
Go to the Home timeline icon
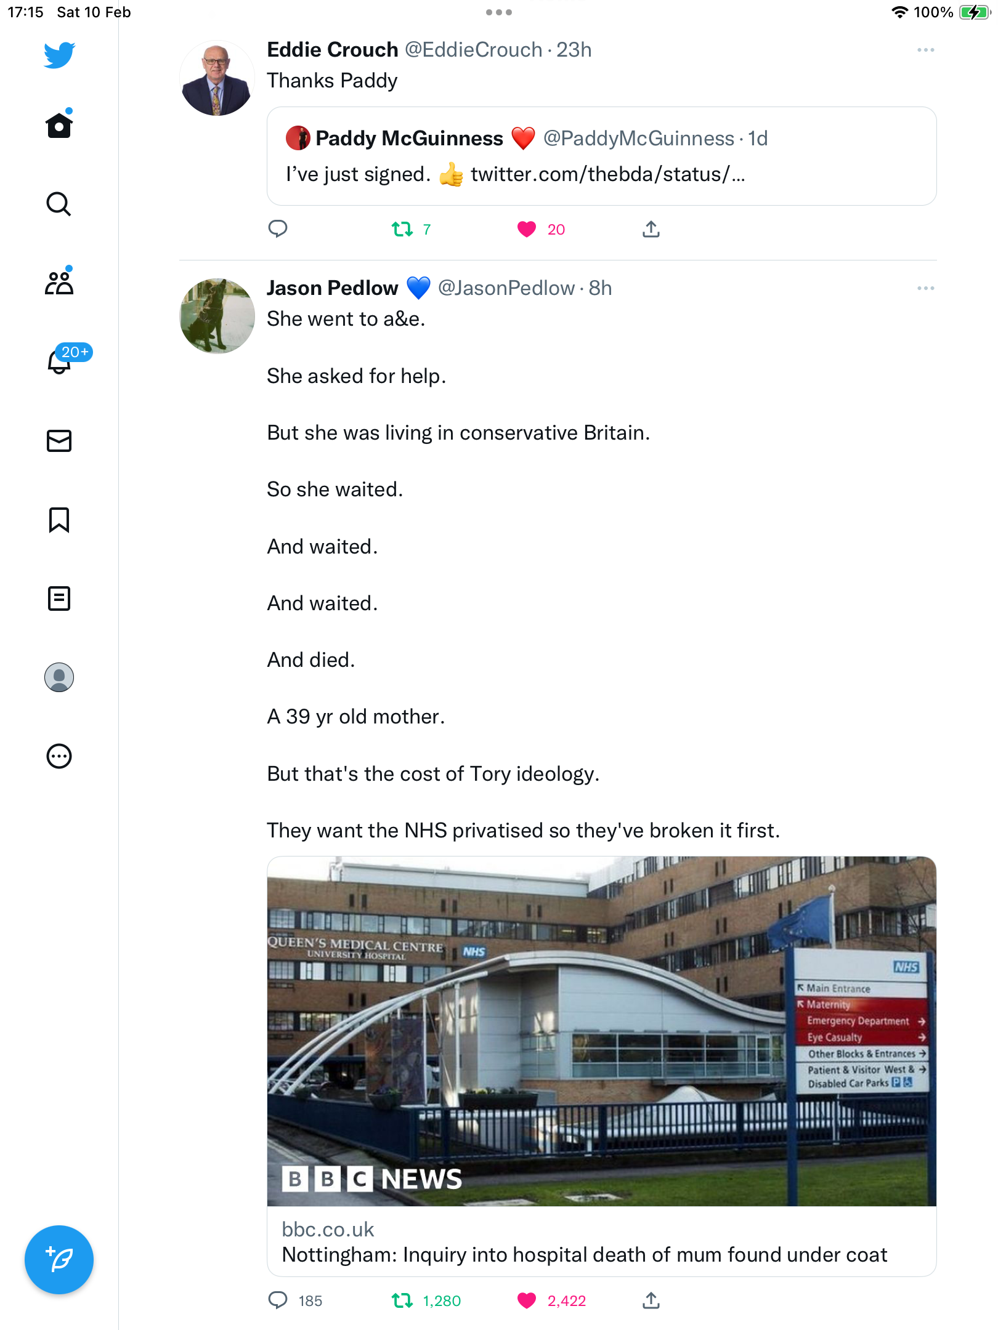click(x=59, y=125)
